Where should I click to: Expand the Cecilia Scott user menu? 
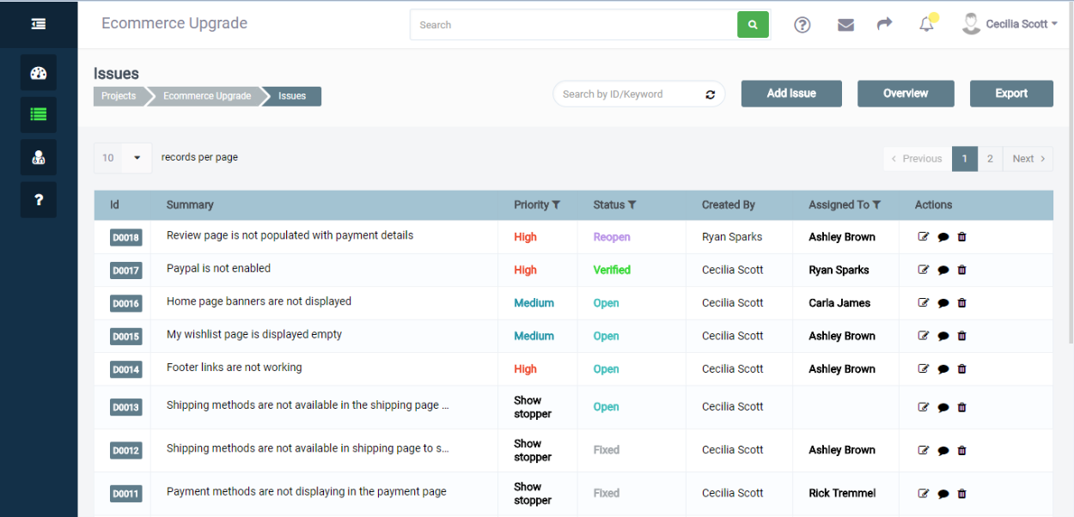pyautogui.click(x=1010, y=24)
